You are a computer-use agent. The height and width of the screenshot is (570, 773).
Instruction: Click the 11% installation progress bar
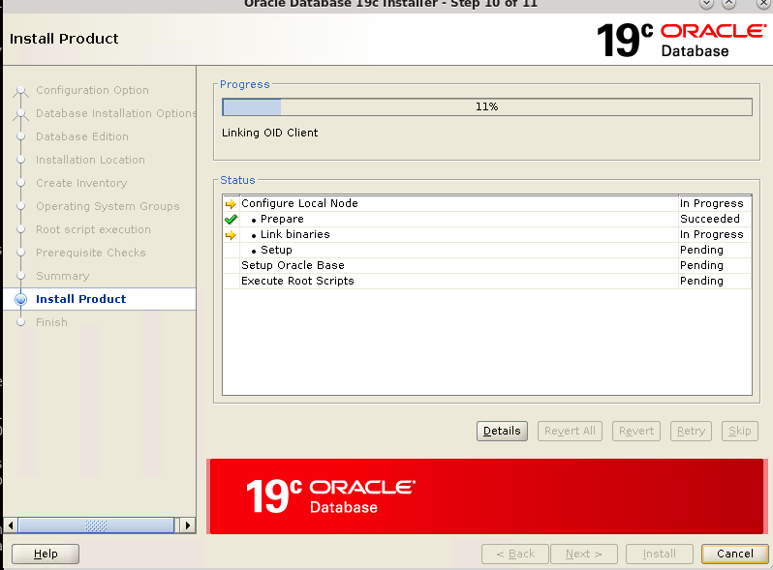487,106
